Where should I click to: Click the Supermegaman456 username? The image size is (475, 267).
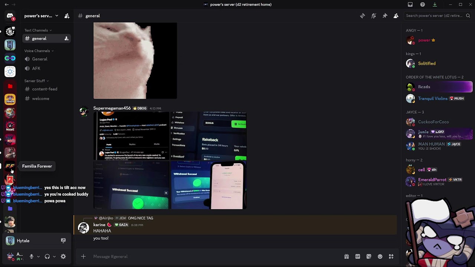pos(112,108)
